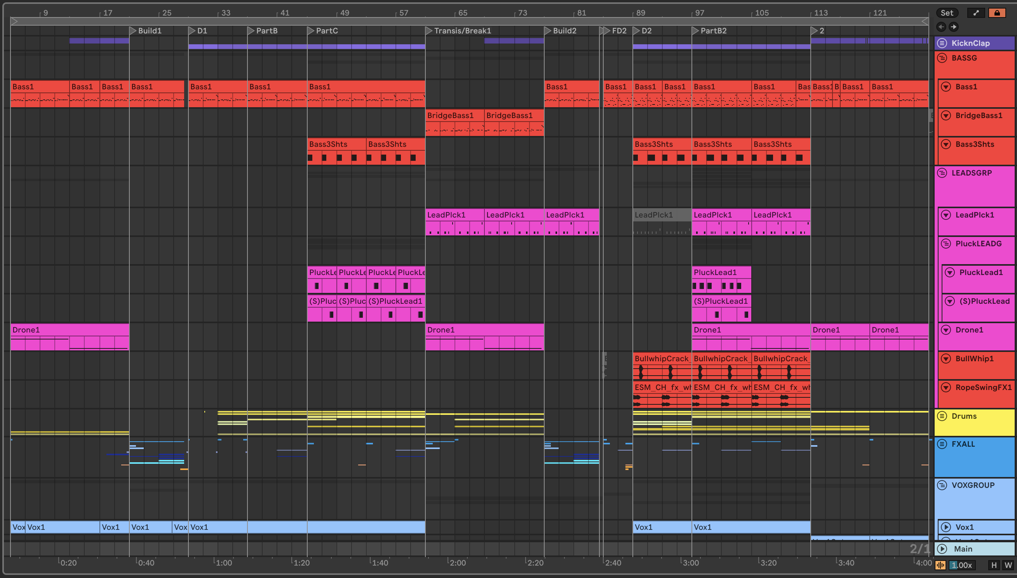Select the VOXGROUP track header

[x=973, y=485]
